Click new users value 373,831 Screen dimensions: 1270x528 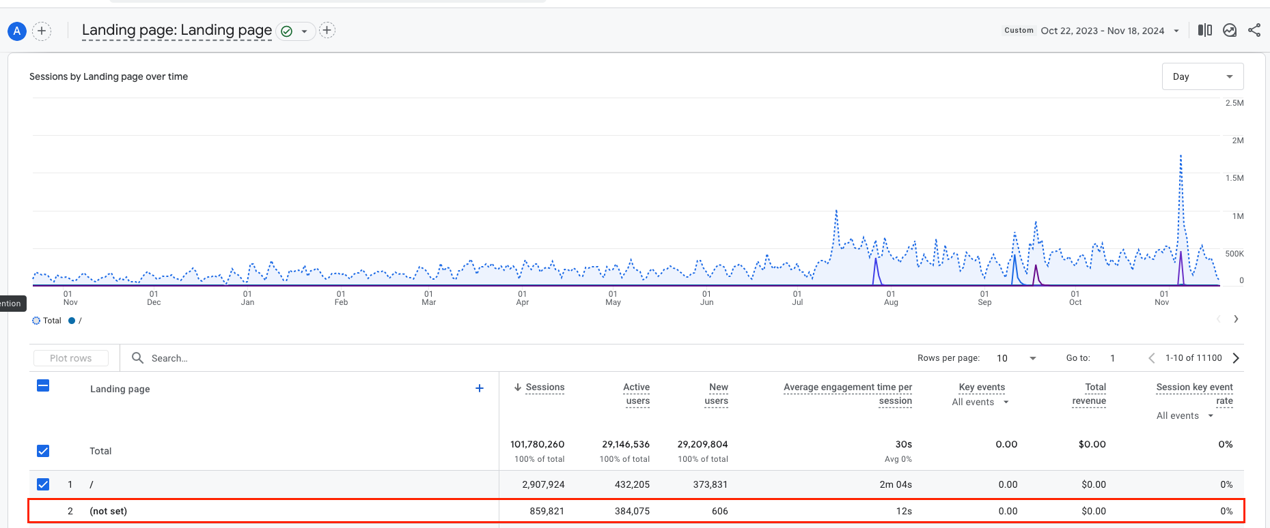pos(710,484)
